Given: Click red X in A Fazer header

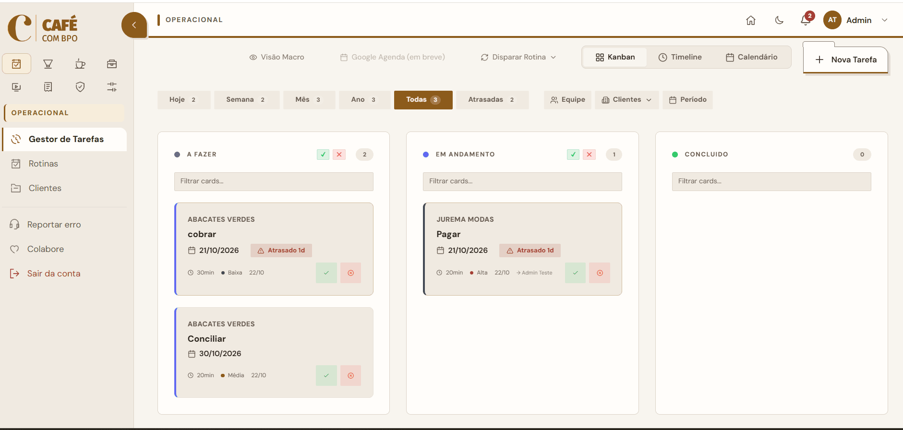Looking at the screenshot, I should click(x=339, y=155).
